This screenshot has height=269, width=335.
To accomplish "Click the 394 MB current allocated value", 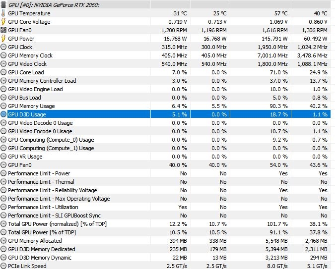I will (x=178, y=241).
